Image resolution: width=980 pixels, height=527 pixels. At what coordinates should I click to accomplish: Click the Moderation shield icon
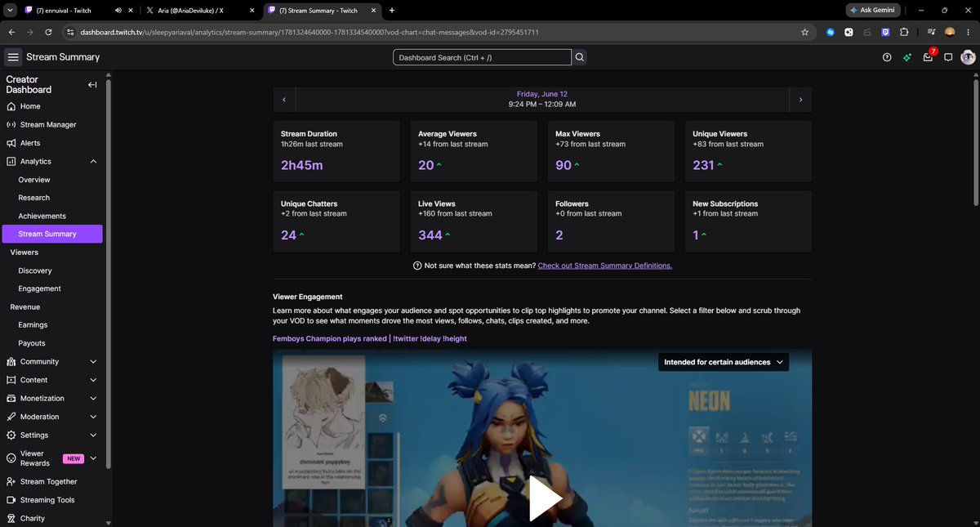(x=11, y=417)
